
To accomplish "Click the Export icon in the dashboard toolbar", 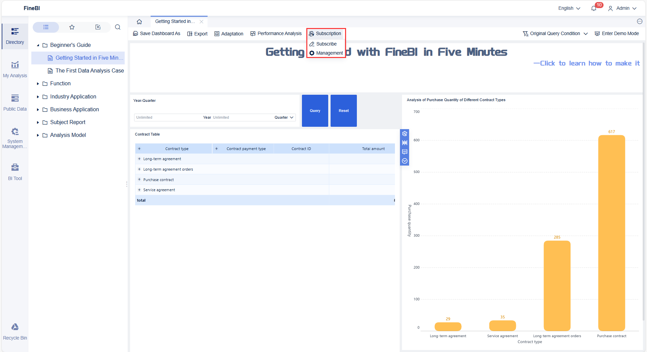I will coord(197,33).
